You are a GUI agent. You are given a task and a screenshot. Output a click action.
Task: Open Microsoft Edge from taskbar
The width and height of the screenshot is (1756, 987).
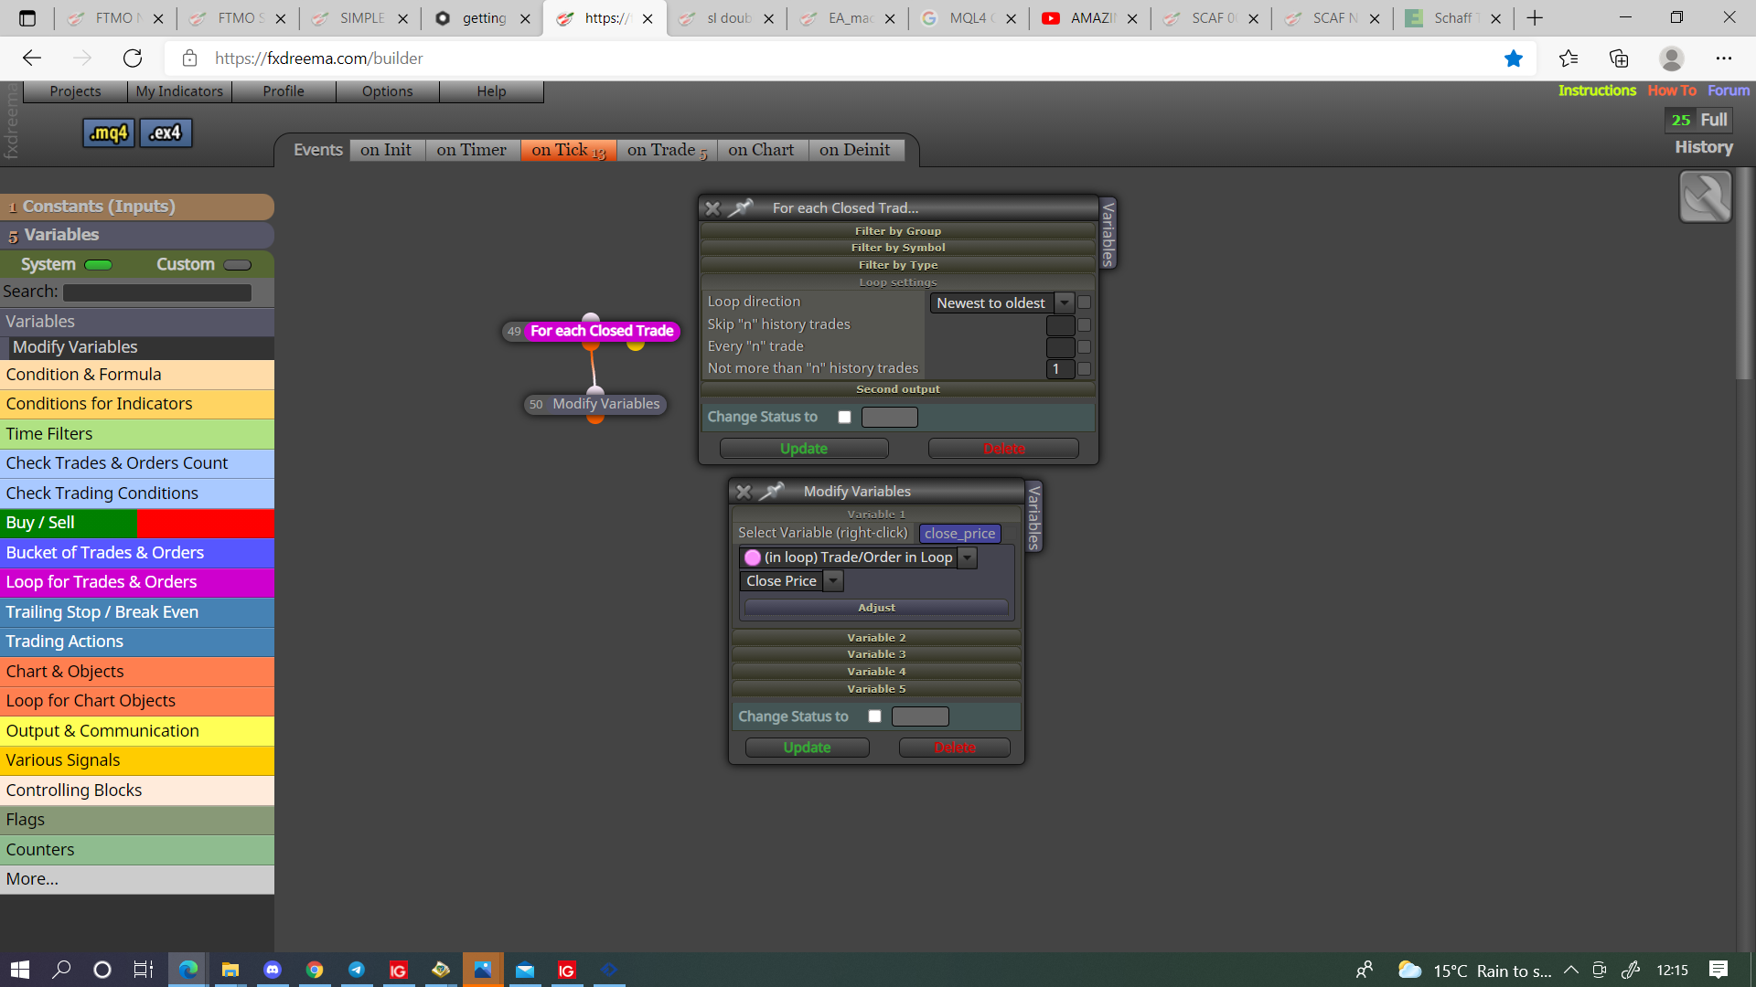[188, 970]
